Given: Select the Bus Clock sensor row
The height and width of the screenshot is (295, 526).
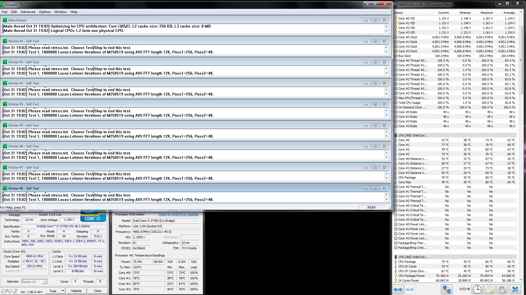Looking at the screenshot, I should point(455,56).
